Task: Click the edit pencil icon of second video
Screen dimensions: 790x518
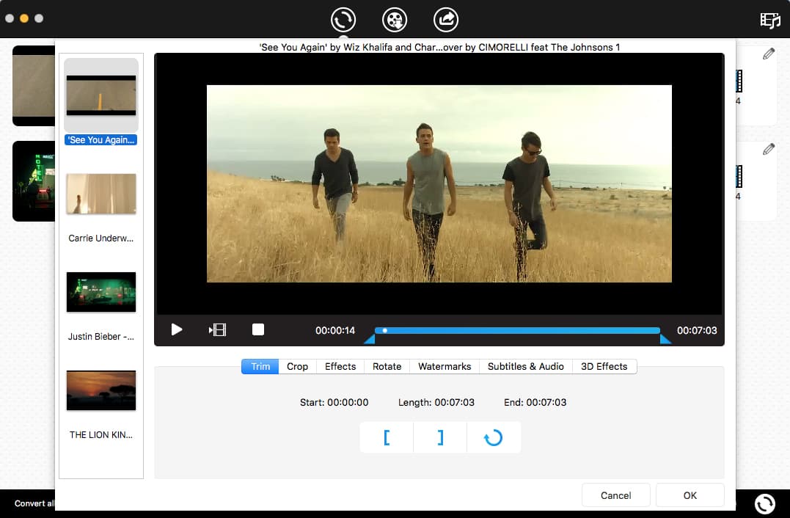Action: pyautogui.click(x=768, y=149)
